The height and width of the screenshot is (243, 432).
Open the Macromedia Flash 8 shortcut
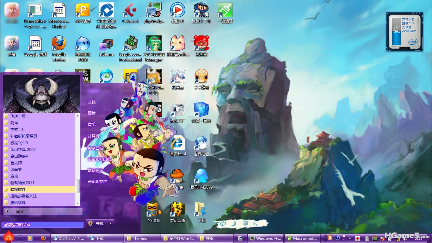coord(59,11)
